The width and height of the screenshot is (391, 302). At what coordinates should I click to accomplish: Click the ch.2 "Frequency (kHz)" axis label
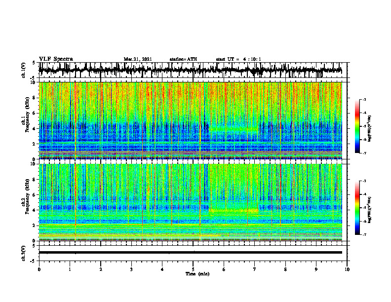point(27,196)
